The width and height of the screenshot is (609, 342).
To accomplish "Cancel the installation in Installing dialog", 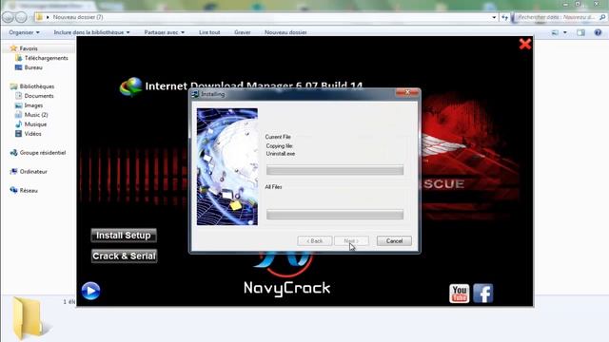I will pos(394,240).
